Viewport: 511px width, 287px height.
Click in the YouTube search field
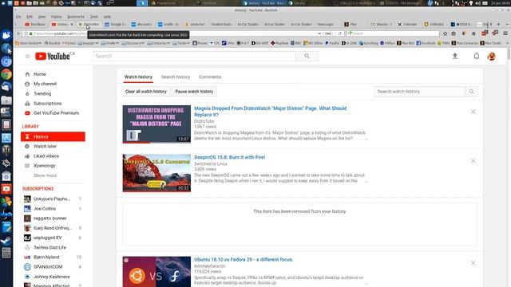[194, 56]
